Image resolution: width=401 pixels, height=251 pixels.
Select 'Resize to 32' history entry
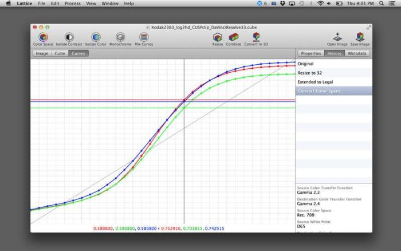310,73
